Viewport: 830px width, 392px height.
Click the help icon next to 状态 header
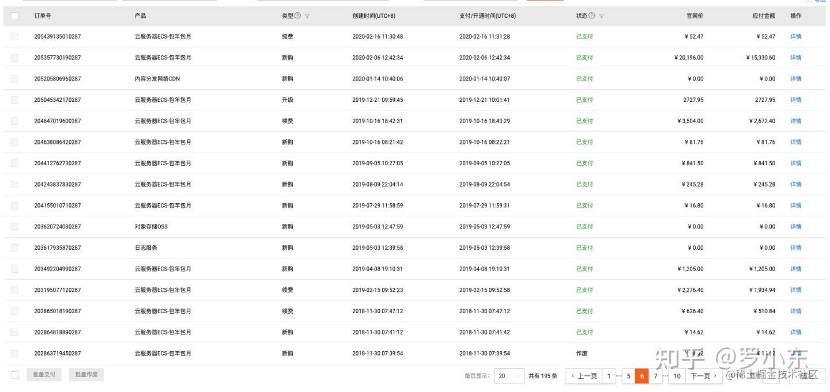[x=592, y=16]
